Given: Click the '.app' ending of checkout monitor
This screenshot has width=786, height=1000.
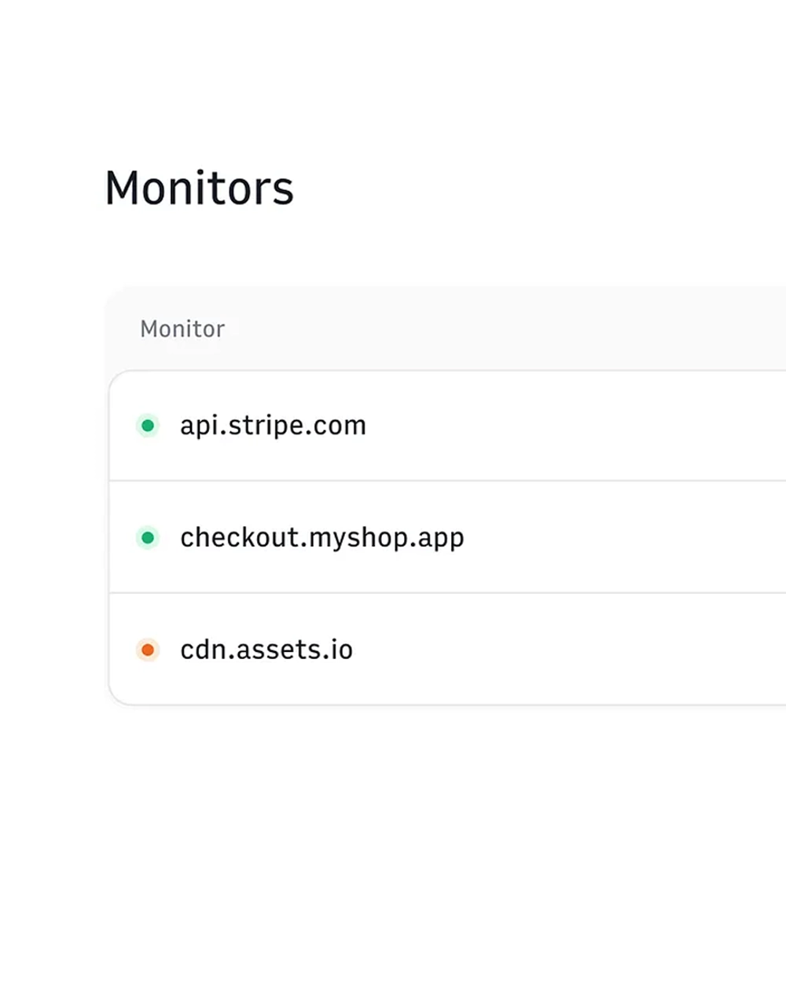Looking at the screenshot, I should (x=439, y=539).
